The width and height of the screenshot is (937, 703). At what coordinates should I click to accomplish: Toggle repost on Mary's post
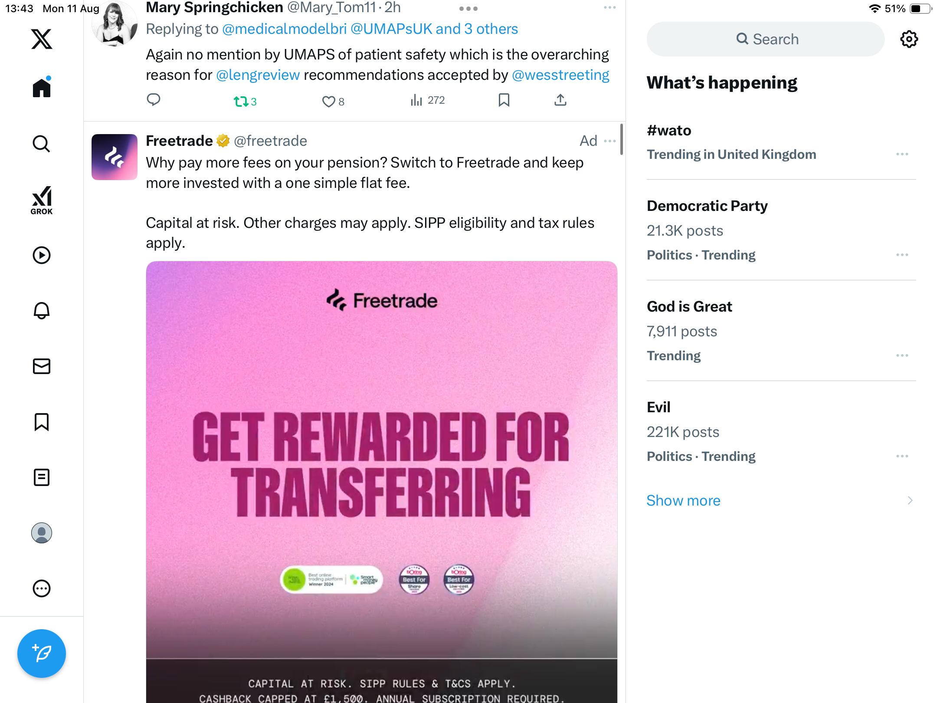click(241, 102)
